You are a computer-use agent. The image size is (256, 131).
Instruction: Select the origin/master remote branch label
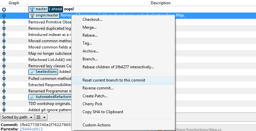pyautogui.click(x=44, y=16)
